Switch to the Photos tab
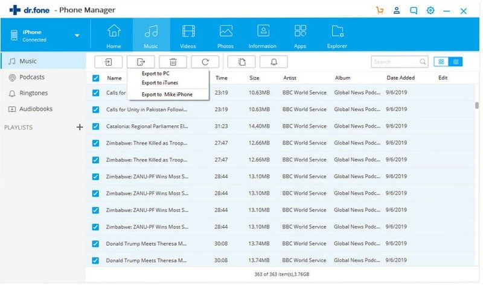Viewport: 483px width, 285px height. coord(225,36)
